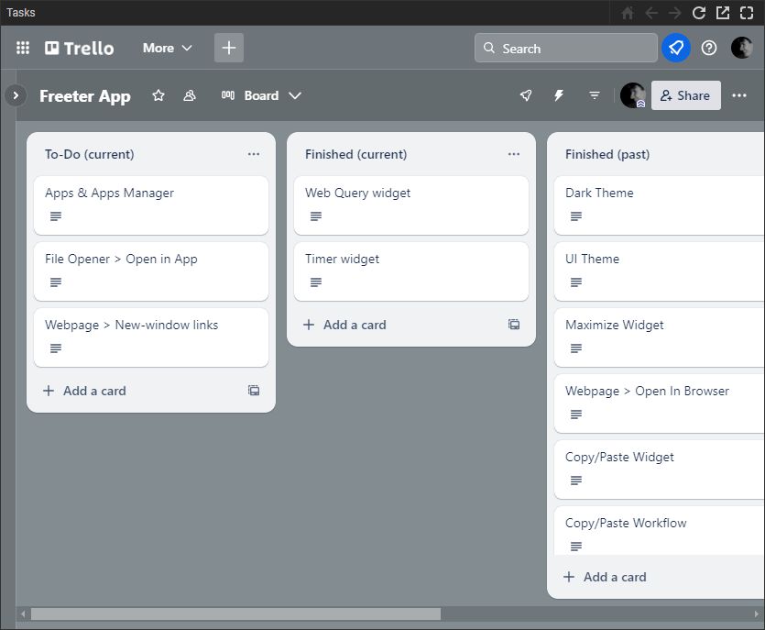765x630 pixels.
Task: Open the To-Do (current) list actions menu
Action: (254, 154)
